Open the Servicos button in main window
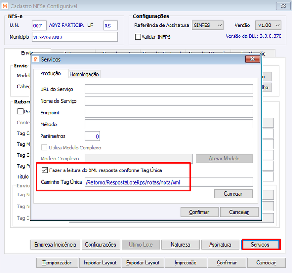 point(260,245)
